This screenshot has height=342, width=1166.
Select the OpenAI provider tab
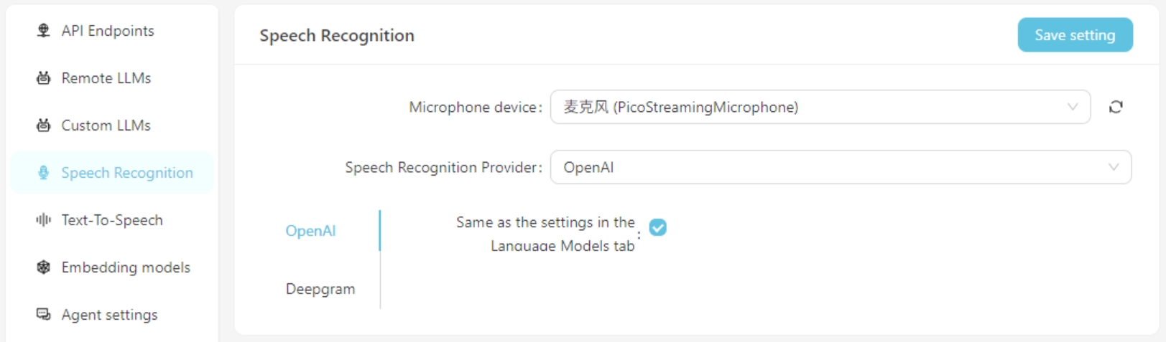pos(310,231)
